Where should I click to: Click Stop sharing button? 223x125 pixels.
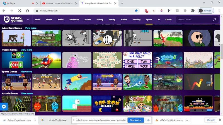[x=136, y=120]
